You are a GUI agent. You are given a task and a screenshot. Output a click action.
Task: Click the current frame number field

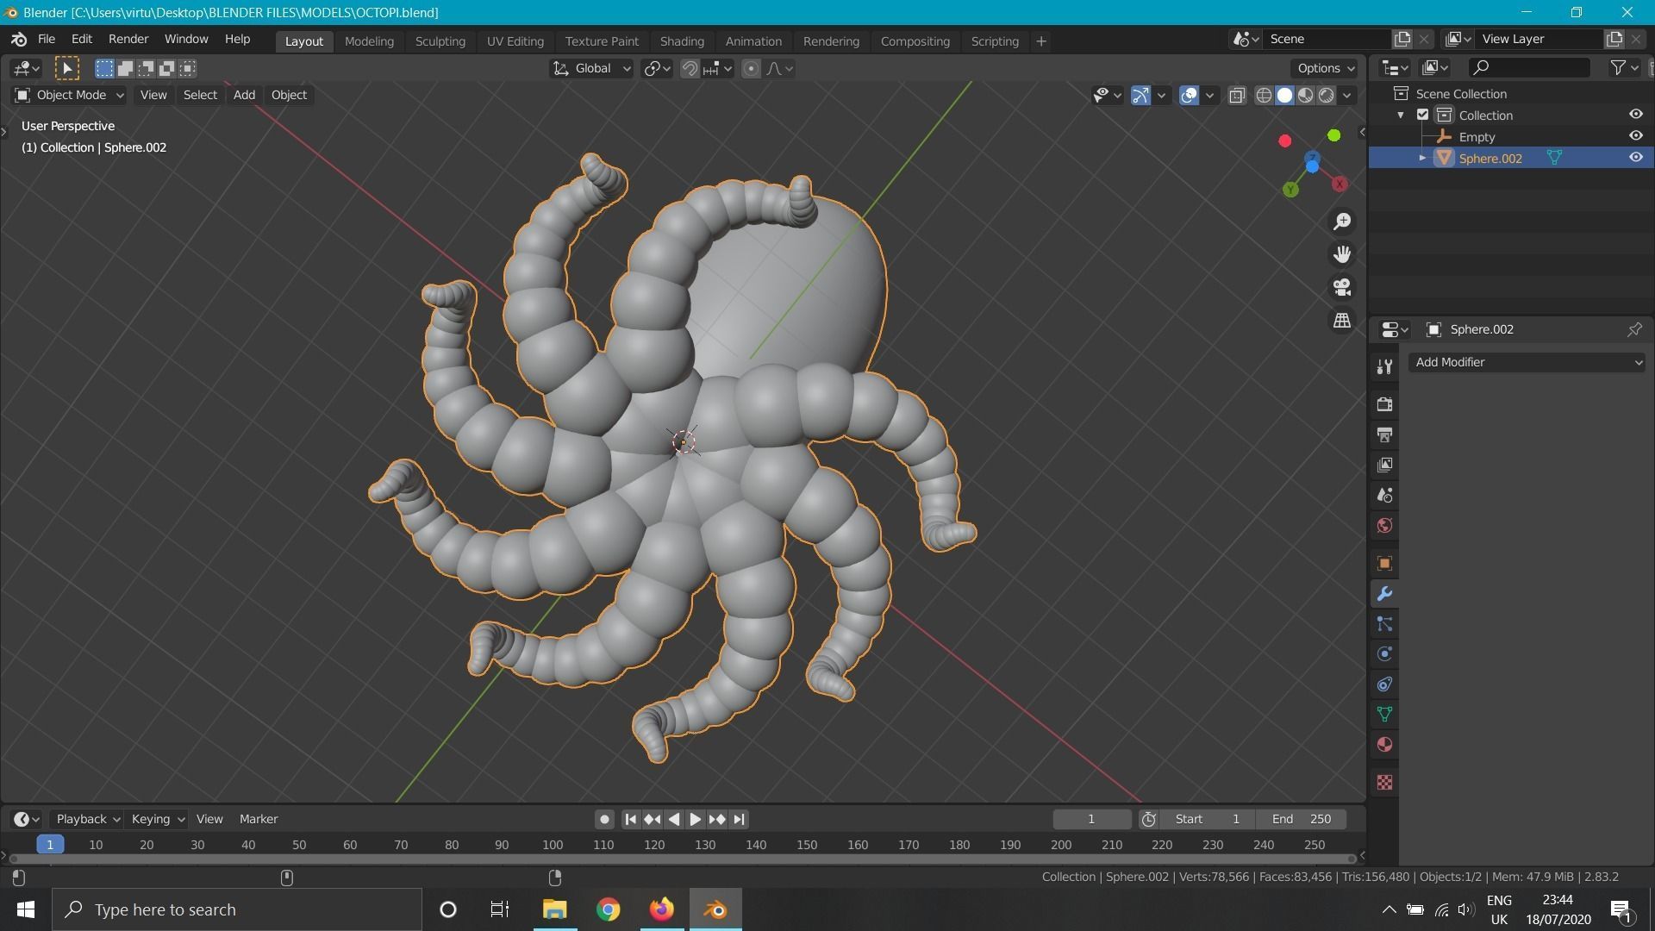point(1091,819)
